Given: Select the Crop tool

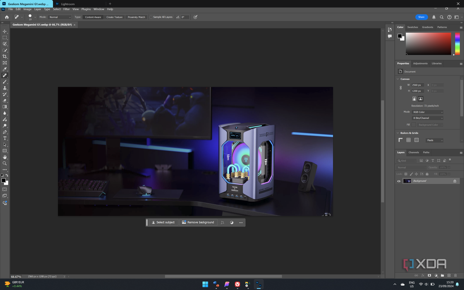Looking at the screenshot, I should click(x=5, y=57).
